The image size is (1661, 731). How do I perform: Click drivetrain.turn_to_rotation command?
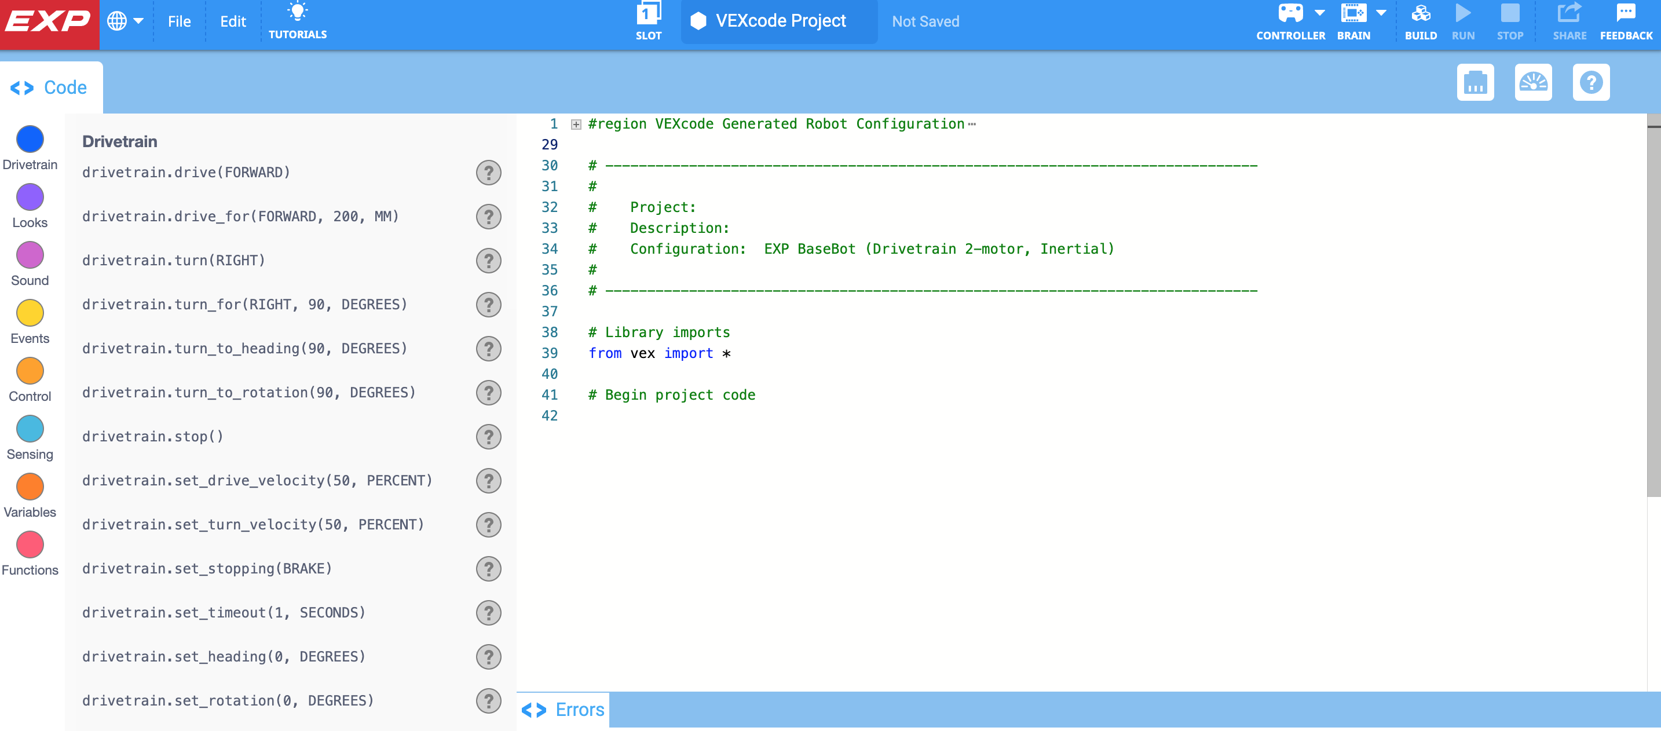(x=249, y=392)
